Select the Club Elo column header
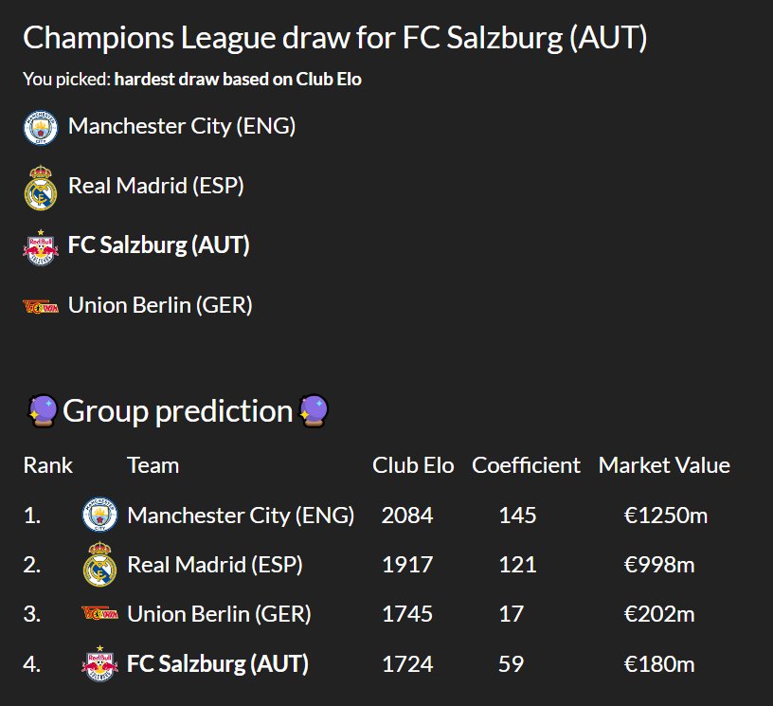 pos(413,465)
